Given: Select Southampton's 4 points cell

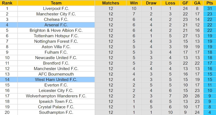Looking at the screenshot, I should click(210, 112).
